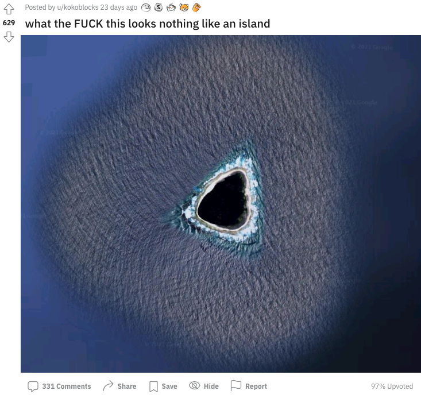Click the bookmark save icon
The image size is (421, 406).
point(153,386)
